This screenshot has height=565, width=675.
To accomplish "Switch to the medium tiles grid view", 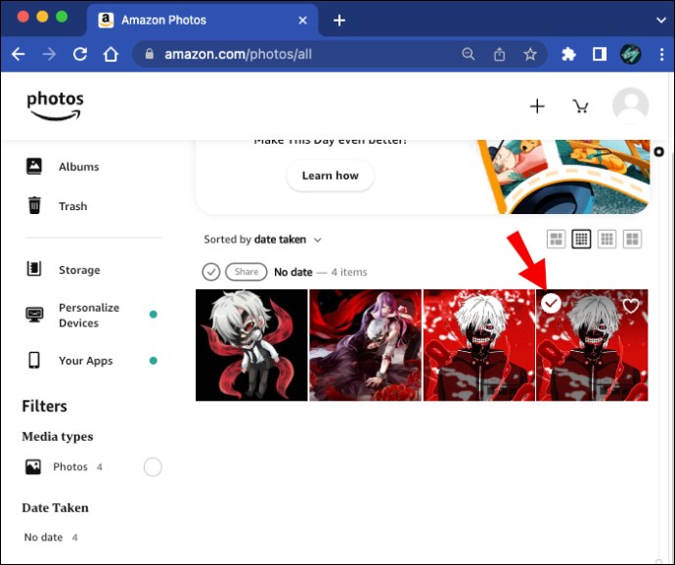I will pos(607,239).
